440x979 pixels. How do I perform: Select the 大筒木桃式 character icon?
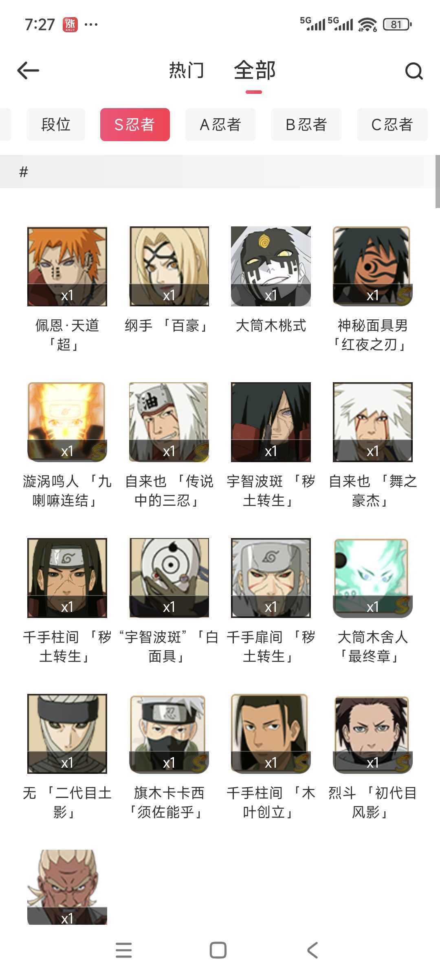[x=271, y=266]
